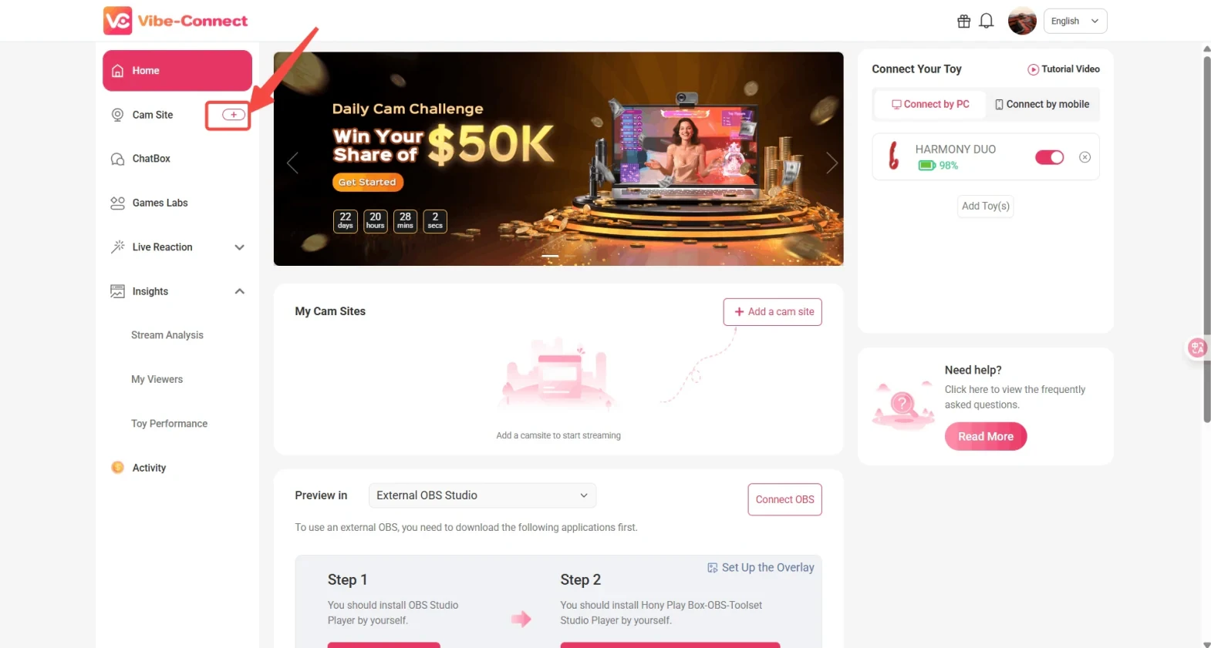Viewport: 1211px width, 648px height.
Task: Open the notifications bell
Action: pos(986,22)
